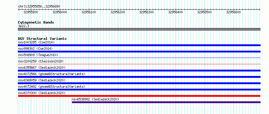Click the 32955900 ruler coordinate
This screenshot has width=269, height=114.
pyautogui.click(x=31, y=12)
